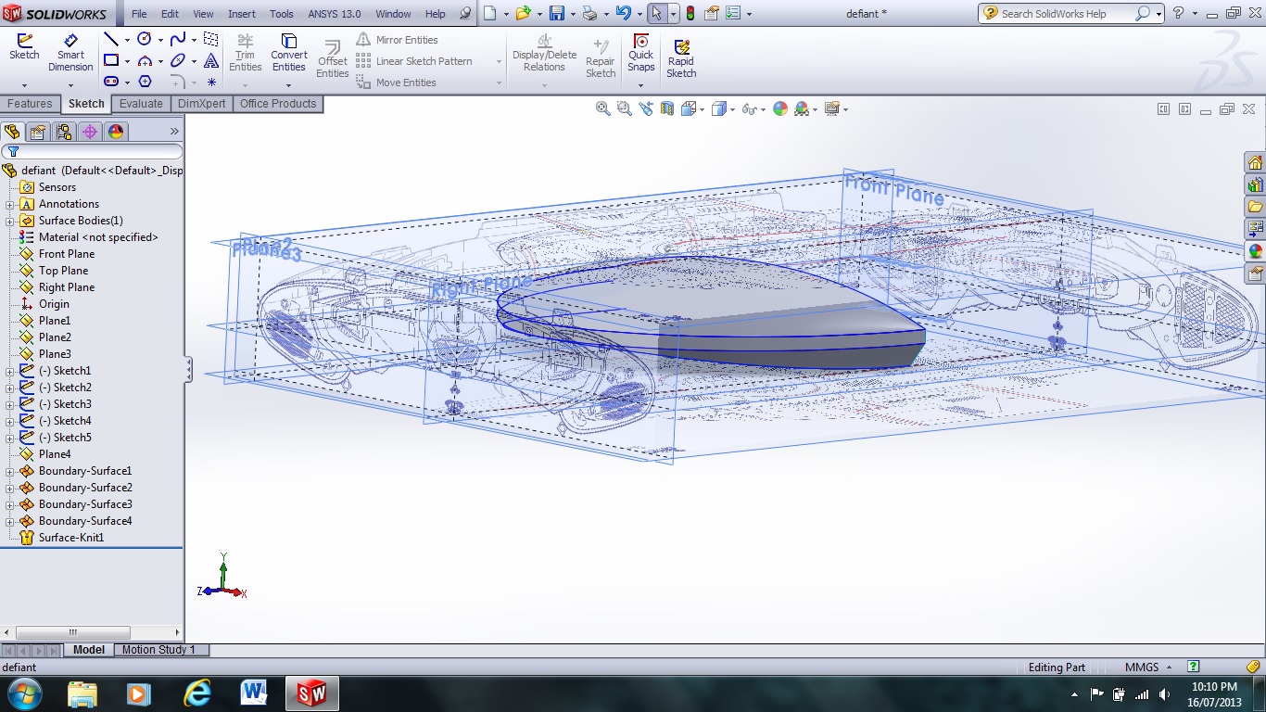This screenshot has height=712, width=1266.
Task: Open the Insert menu
Action: pos(242,14)
